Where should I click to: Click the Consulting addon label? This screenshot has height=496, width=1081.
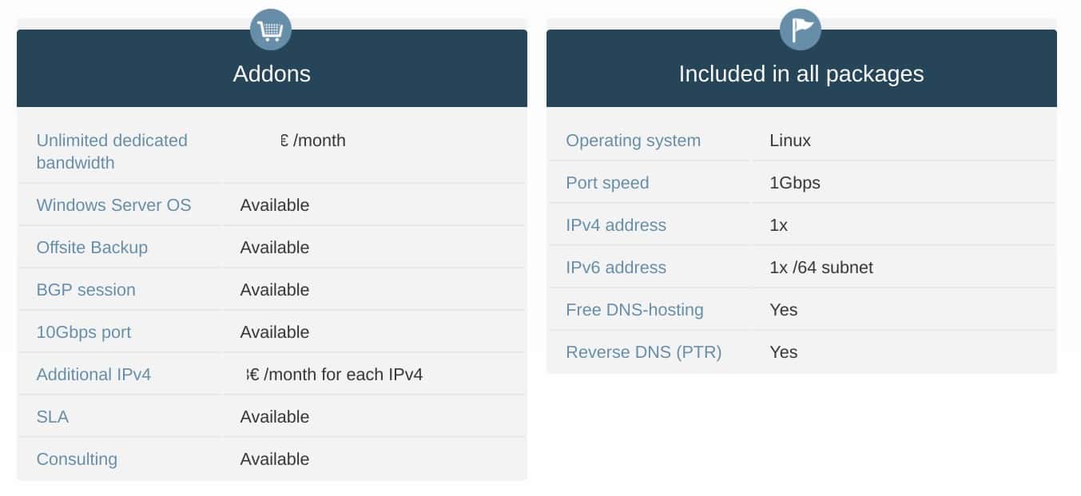[77, 459]
